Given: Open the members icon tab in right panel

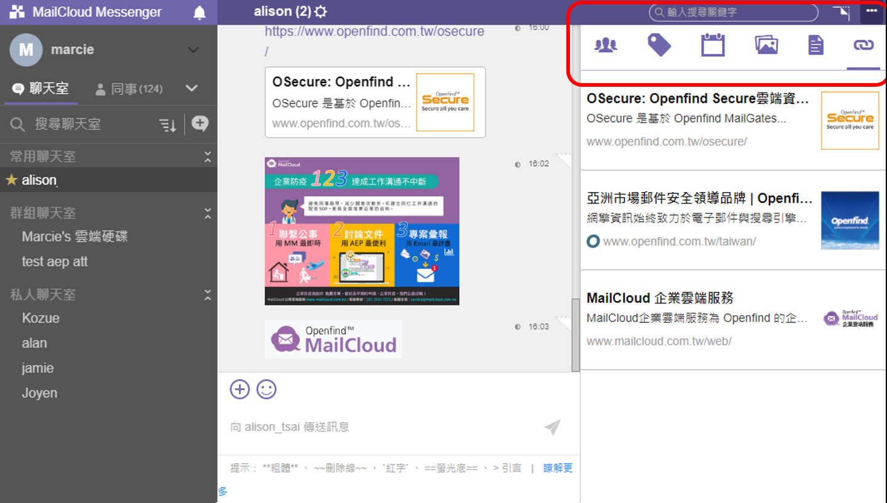Looking at the screenshot, I should pos(606,44).
